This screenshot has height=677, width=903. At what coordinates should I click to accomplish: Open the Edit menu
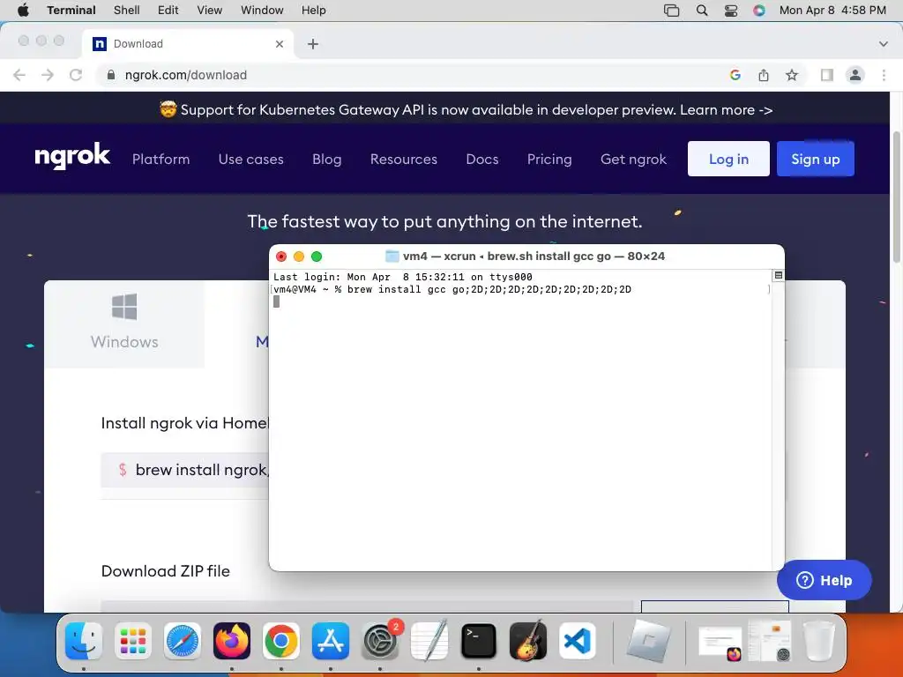click(168, 10)
